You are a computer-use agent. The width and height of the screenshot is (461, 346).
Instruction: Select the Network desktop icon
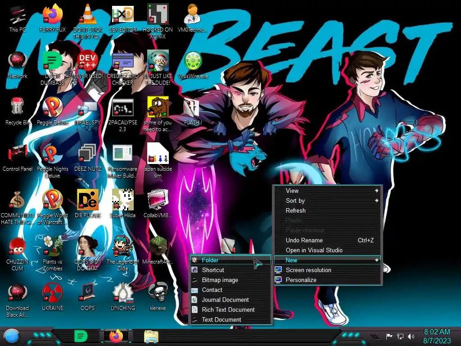(x=18, y=65)
